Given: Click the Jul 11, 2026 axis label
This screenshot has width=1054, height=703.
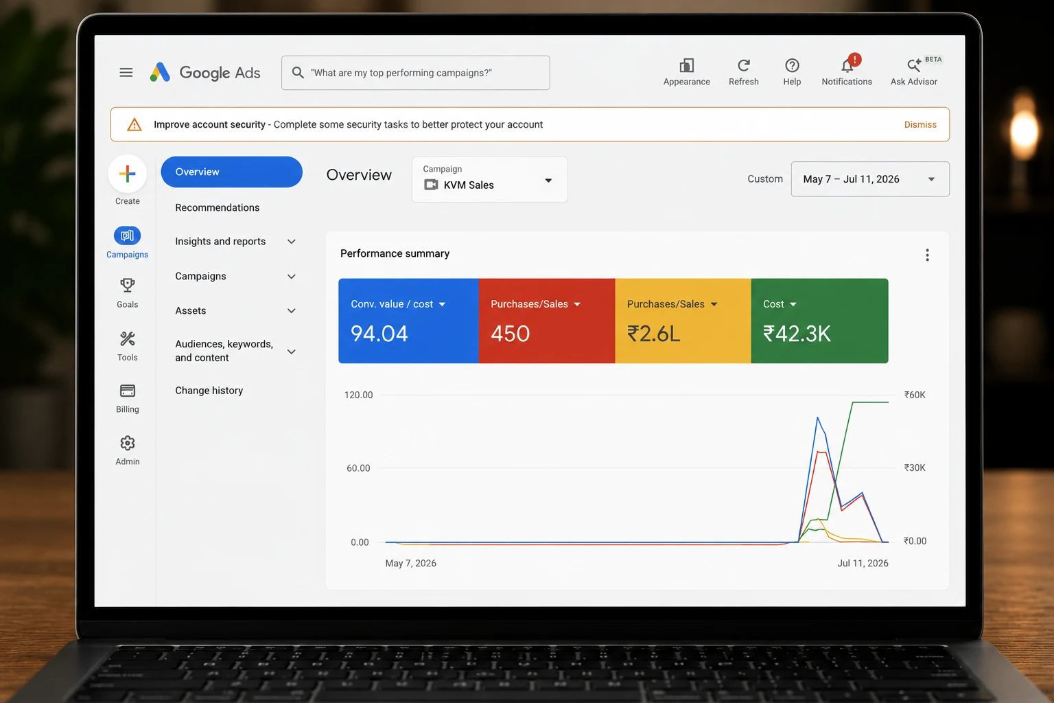Looking at the screenshot, I should click(x=863, y=563).
